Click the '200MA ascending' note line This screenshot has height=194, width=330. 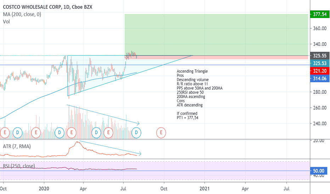click(x=191, y=97)
